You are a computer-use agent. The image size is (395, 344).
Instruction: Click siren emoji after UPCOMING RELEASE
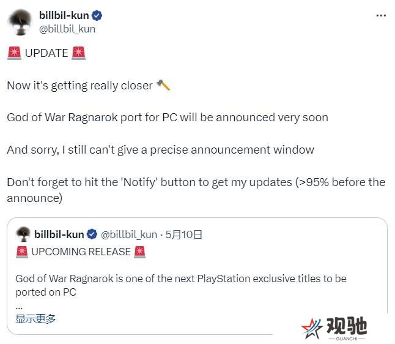point(140,252)
